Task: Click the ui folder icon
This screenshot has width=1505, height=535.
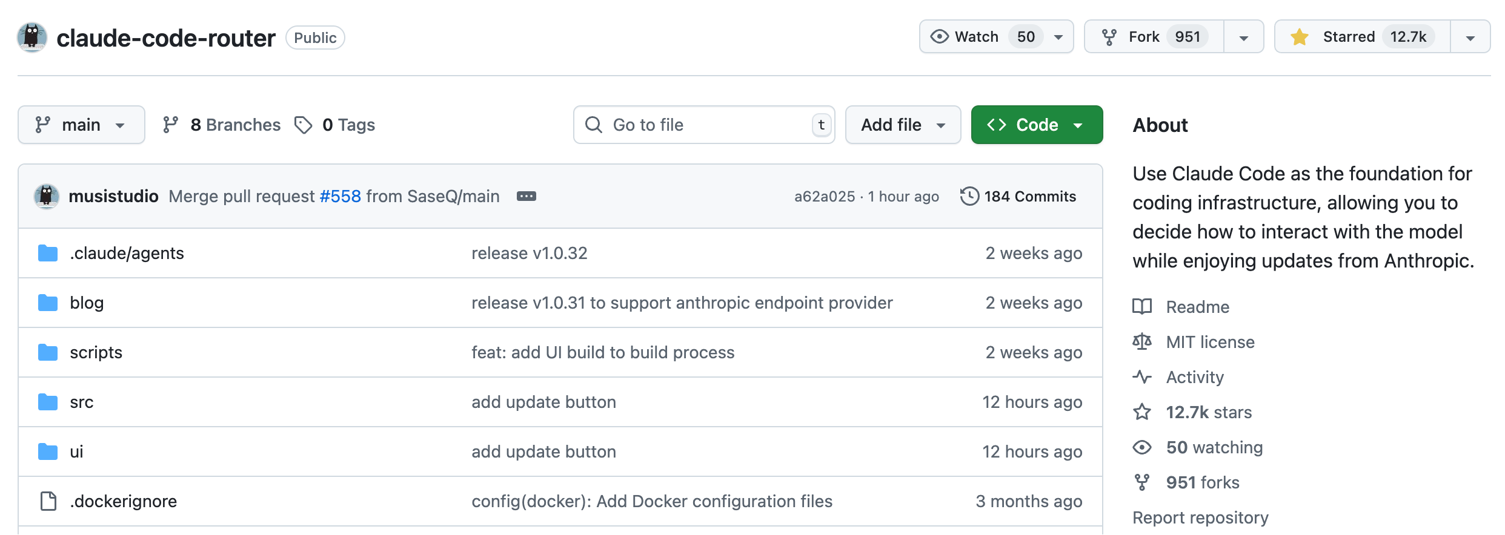Action: coord(48,451)
